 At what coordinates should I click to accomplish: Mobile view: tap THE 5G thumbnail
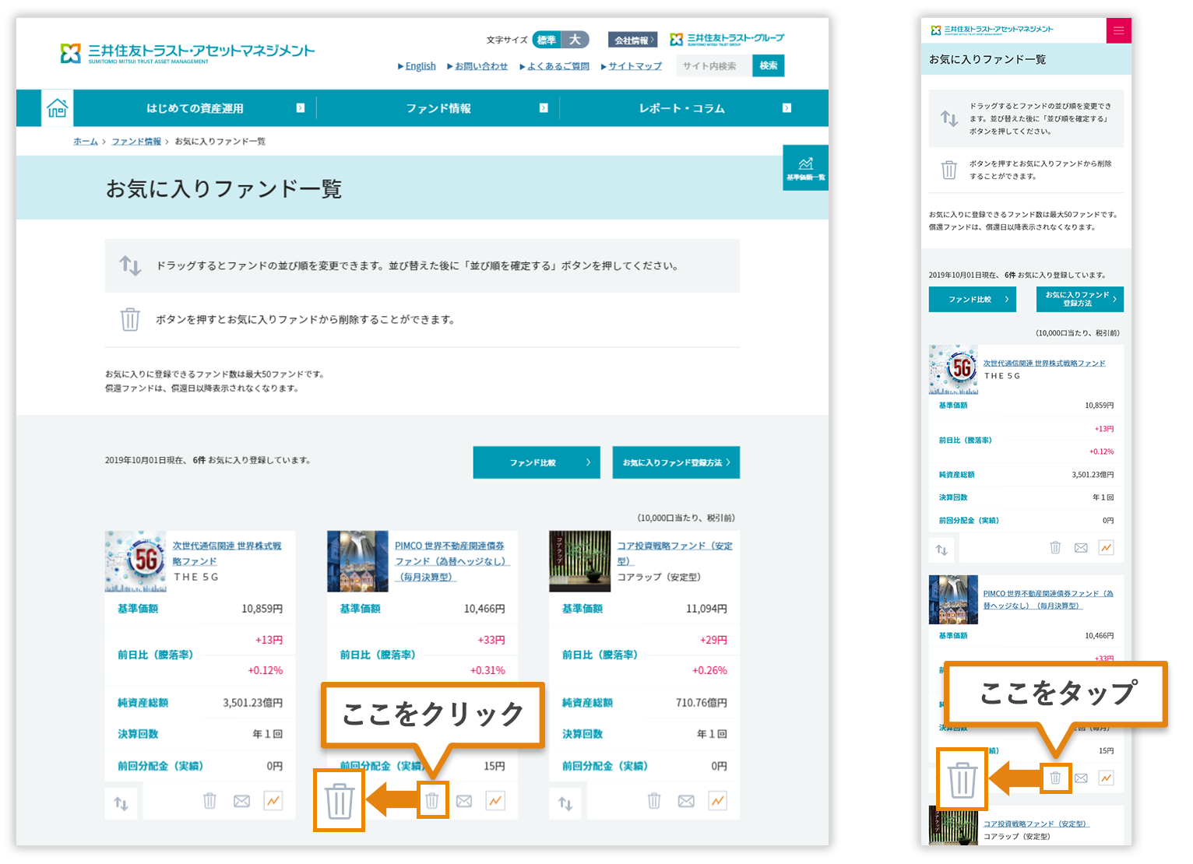coord(953,370)
